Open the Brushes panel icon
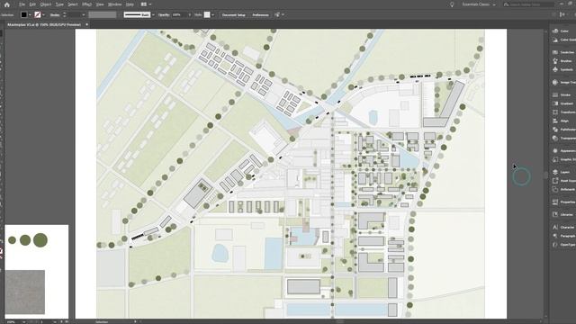The image size is (576, 324). [x=555, y=61]
